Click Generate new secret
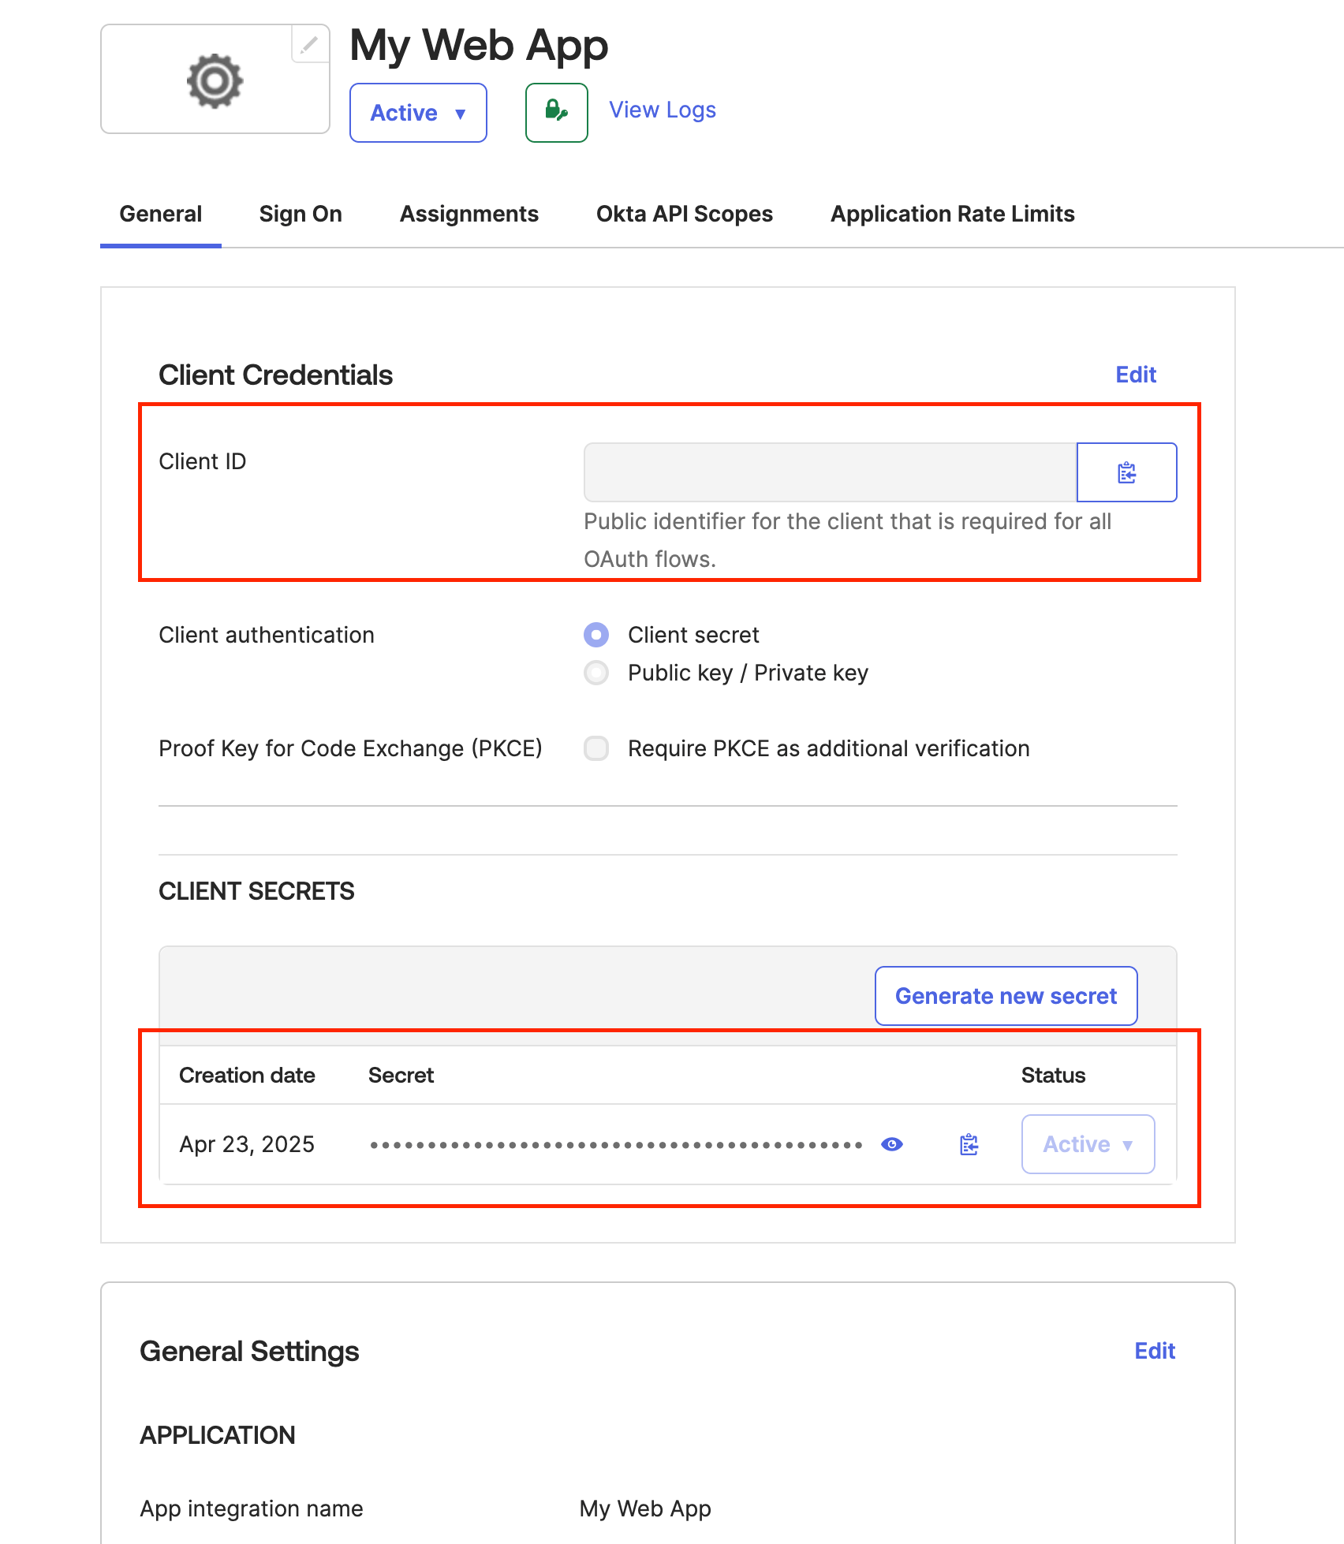The height and width of the screenshot is (1544, 1344). point(1005,995)
